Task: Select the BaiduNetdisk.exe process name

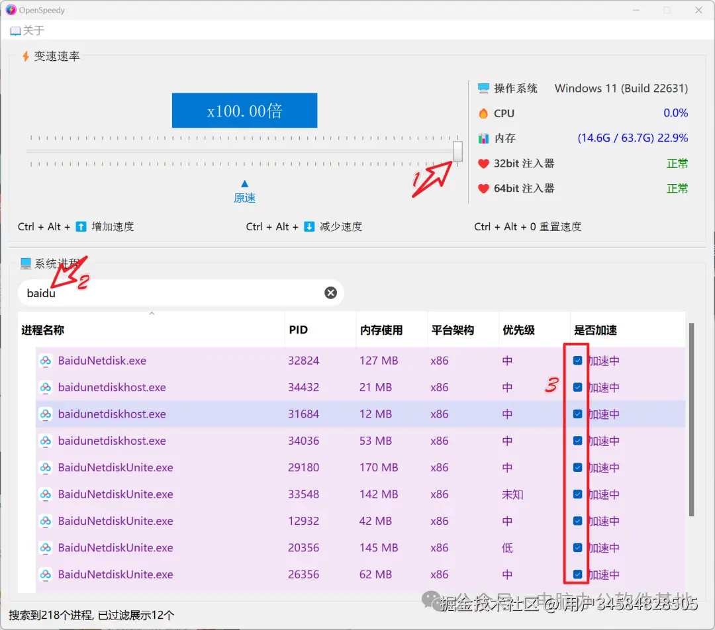Action: pos(102,361)
